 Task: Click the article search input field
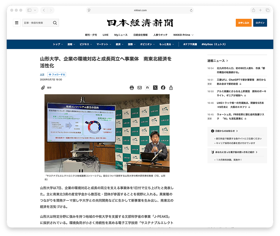click(37, 23)
